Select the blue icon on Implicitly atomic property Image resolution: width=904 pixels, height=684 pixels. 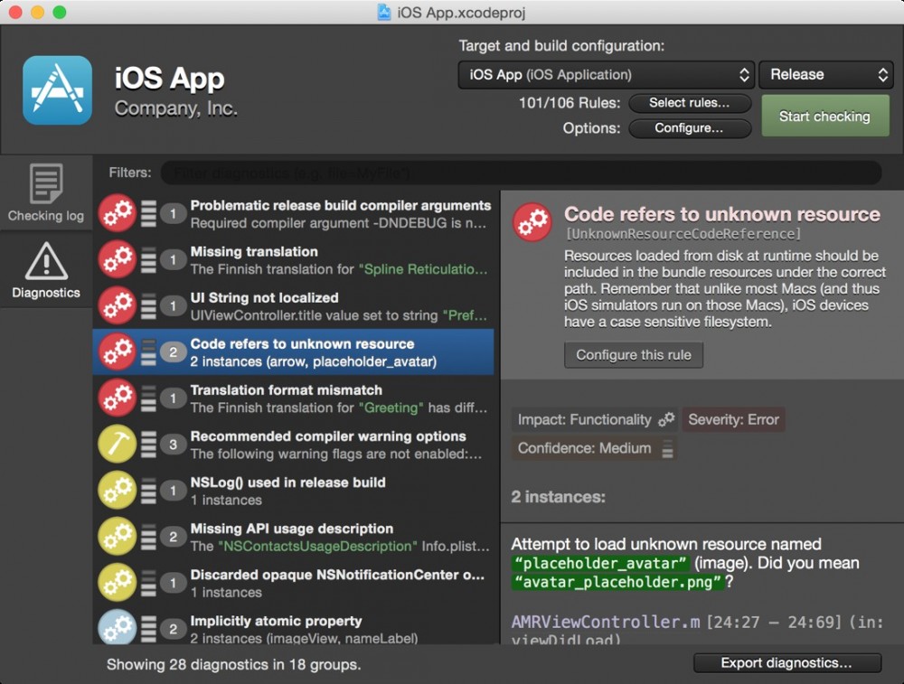[118, 627]
